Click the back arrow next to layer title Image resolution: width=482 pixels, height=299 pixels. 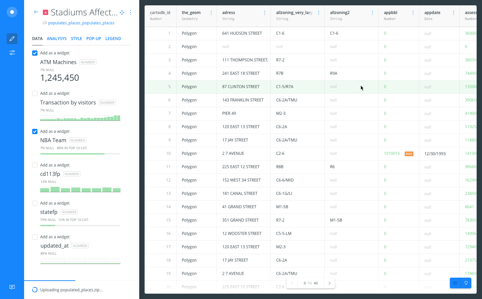[x=36, y=12]
